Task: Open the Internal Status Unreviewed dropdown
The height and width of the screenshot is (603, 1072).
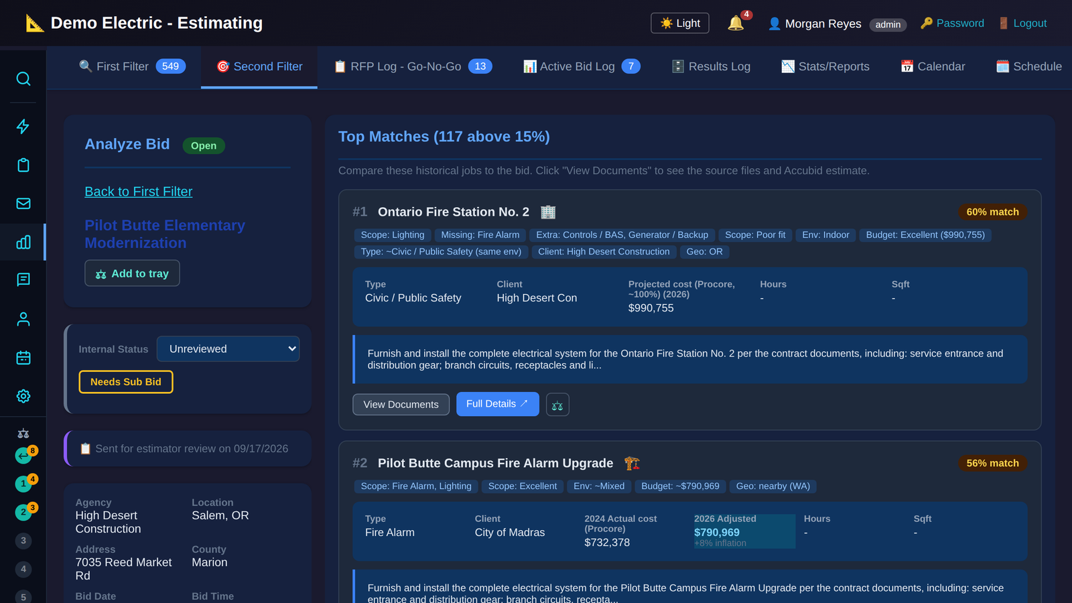Action: pos(228,349)
